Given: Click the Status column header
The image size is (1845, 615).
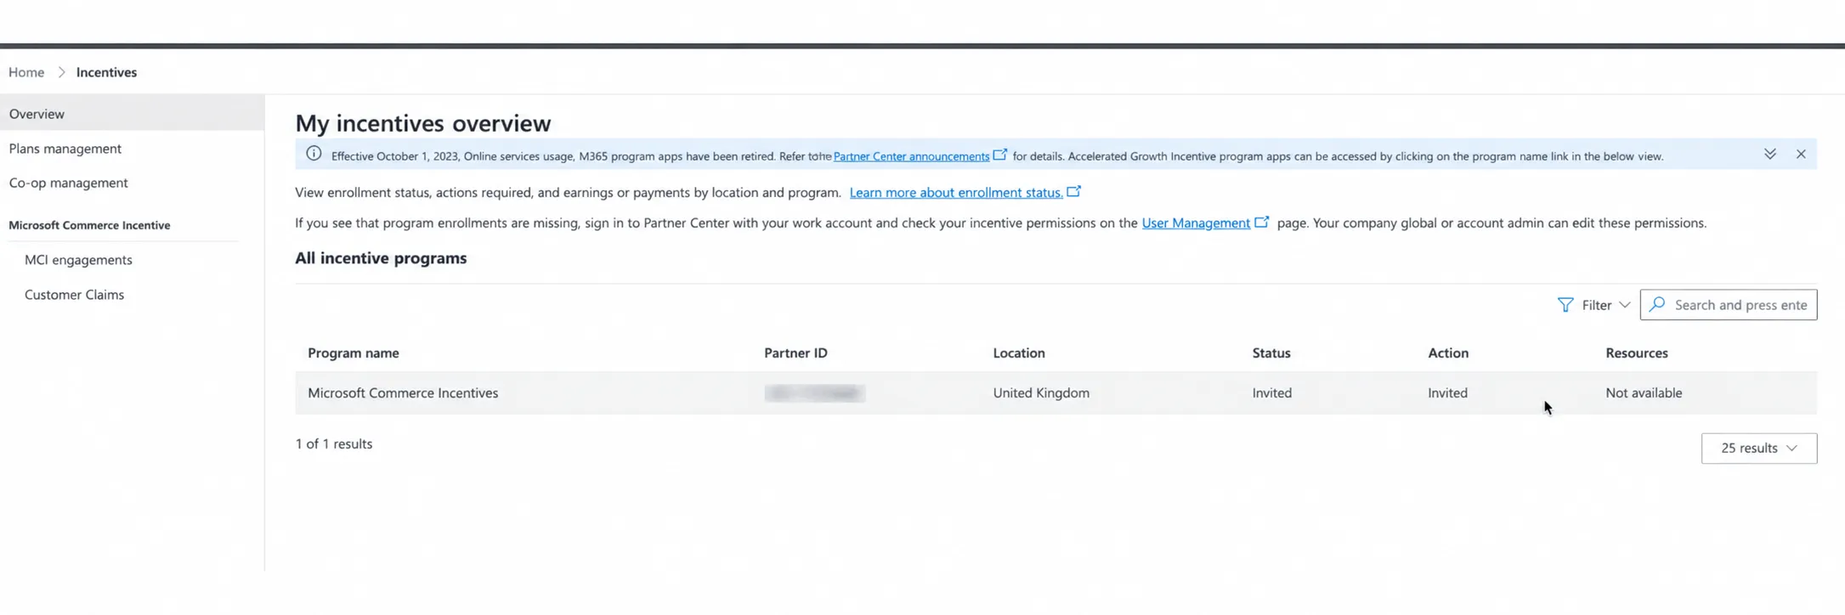Looking at the screenshot, I should (1271, 353).
